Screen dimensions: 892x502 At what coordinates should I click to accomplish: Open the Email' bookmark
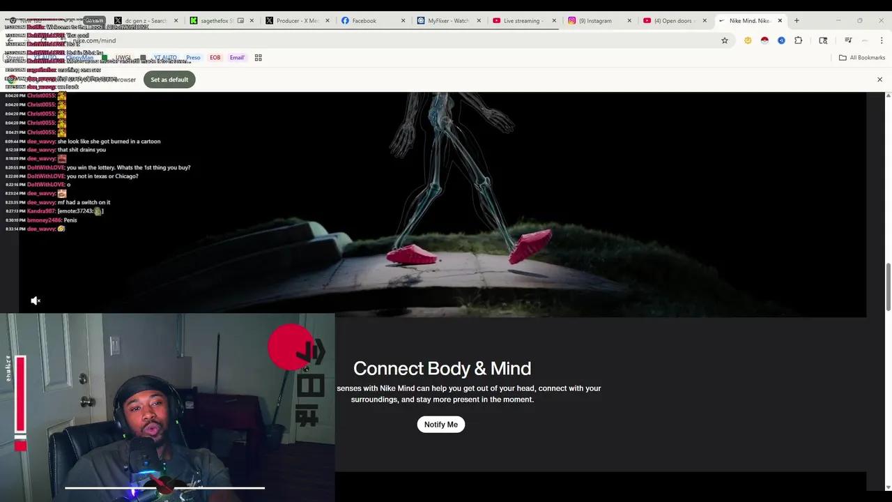[237, 58]
